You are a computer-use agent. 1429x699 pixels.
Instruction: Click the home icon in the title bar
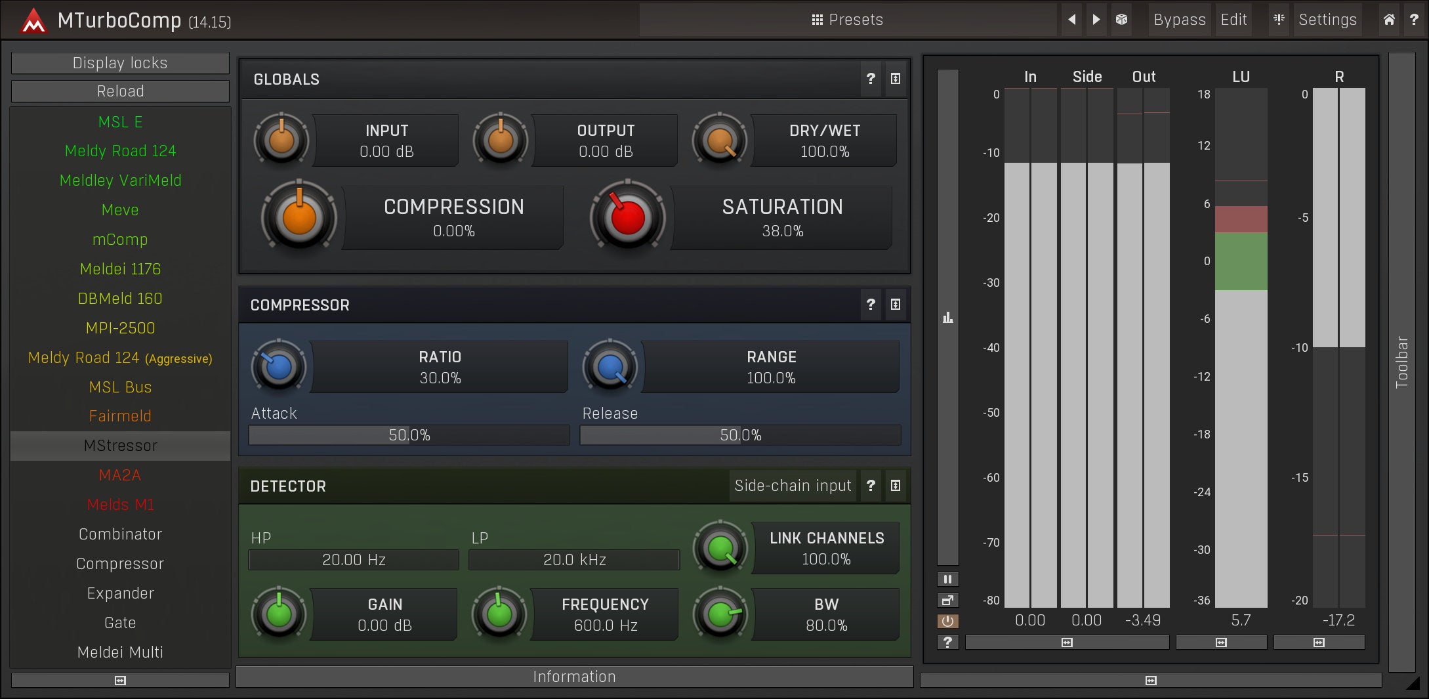tap(1389, 20)
